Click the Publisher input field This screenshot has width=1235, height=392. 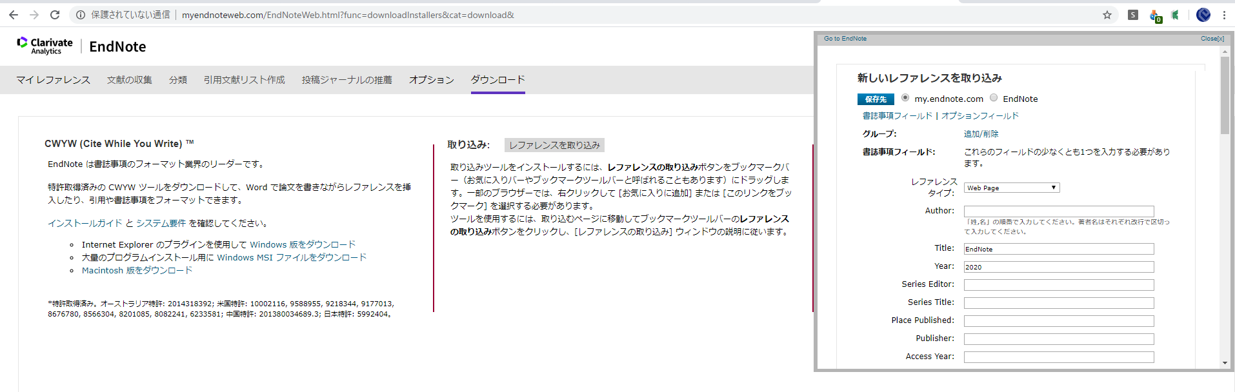(1059, 339)
